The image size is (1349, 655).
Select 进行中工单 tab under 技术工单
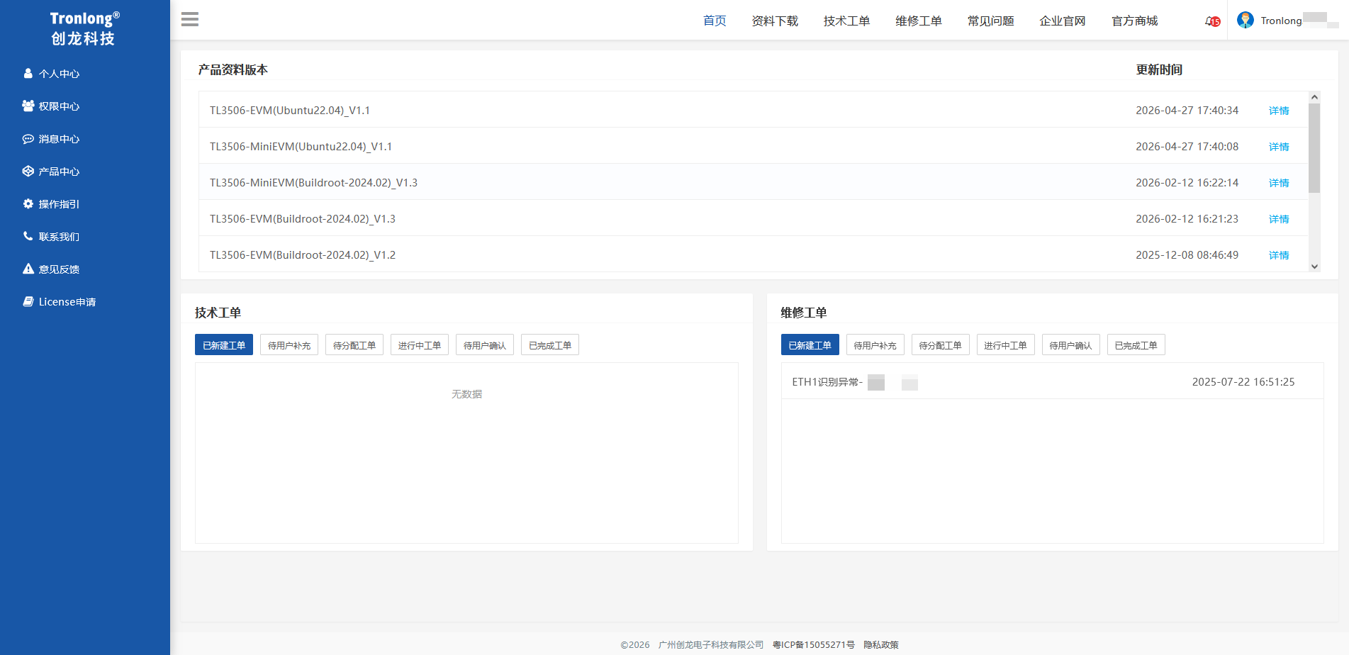pos(420,345)
